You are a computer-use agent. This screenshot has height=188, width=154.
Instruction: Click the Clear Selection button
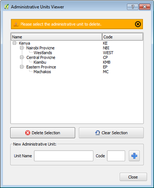click(111, 133)
